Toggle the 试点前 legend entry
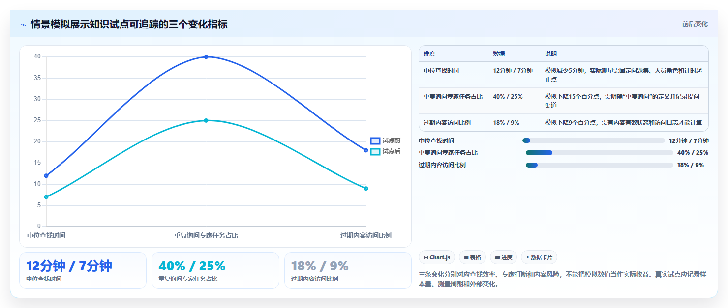728x308 pixels. pos(385,140)
